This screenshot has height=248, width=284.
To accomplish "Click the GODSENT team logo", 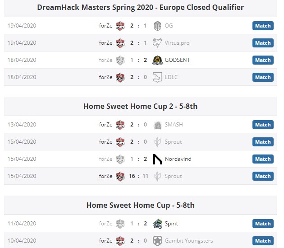I will click(x=157, y=60).
